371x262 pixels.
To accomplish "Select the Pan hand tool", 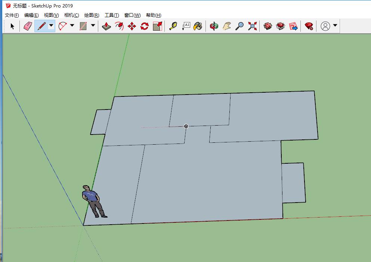I will click(227, 26).
